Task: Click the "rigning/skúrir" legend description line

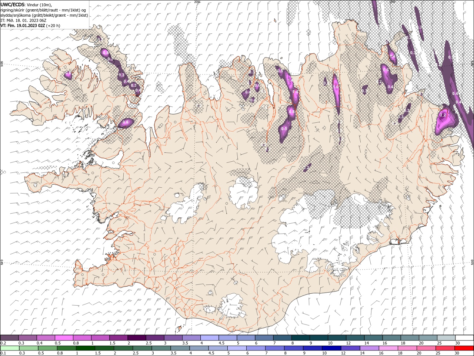Action: (x=44, y=10)
